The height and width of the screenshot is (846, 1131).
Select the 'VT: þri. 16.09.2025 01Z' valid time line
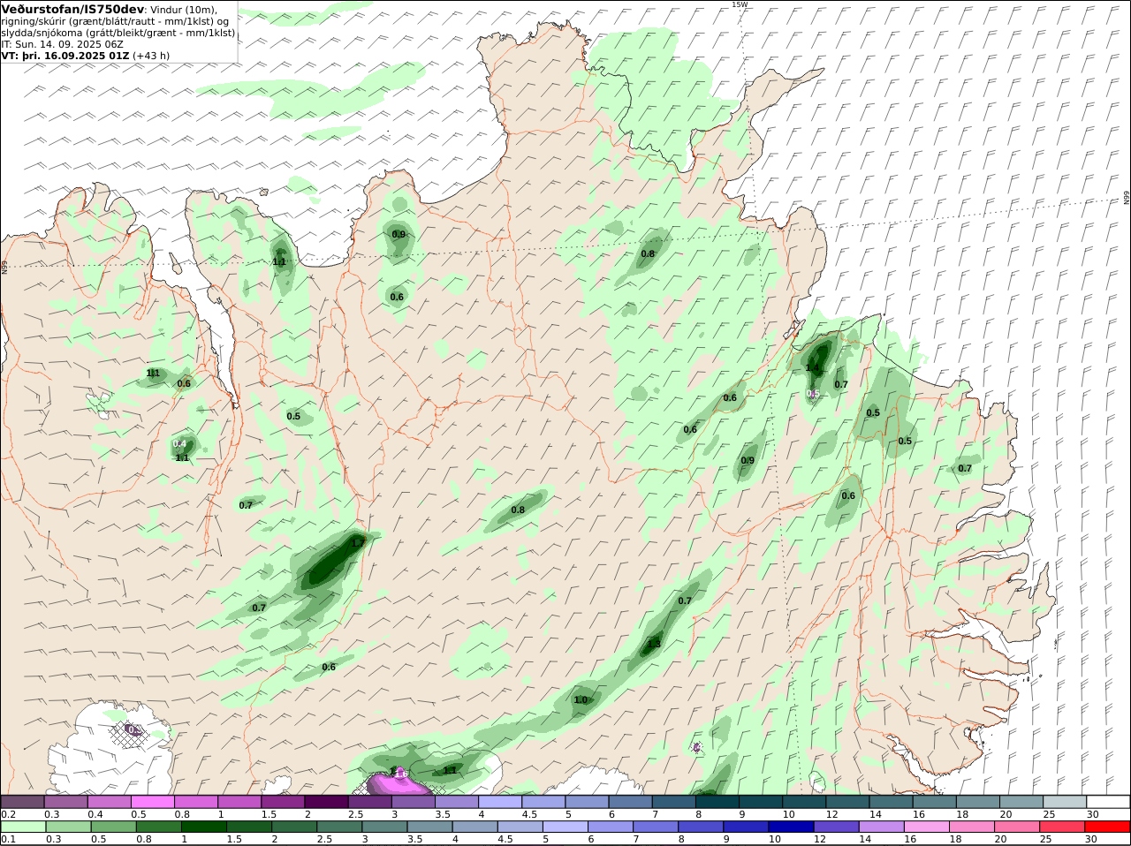pos(65,55)
